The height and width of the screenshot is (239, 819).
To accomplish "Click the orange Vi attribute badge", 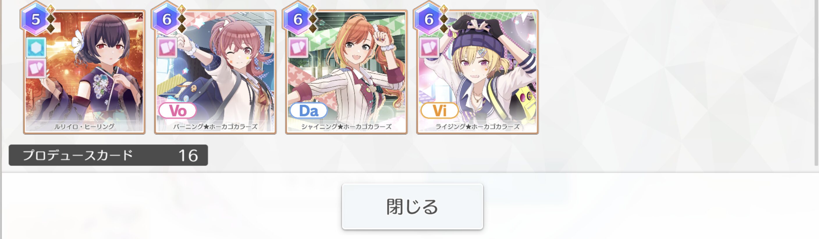I will tap(439, 110).
